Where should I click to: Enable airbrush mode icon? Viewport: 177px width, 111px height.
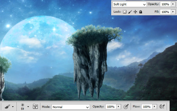(x=162, y=106)
